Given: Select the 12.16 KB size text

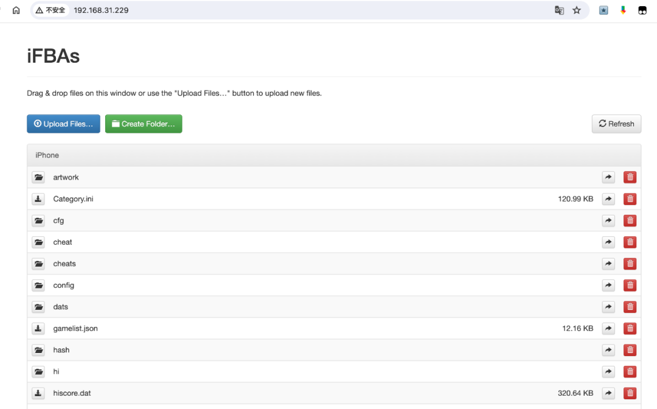Looking at the screenshot, I should (x=578, y=329).
